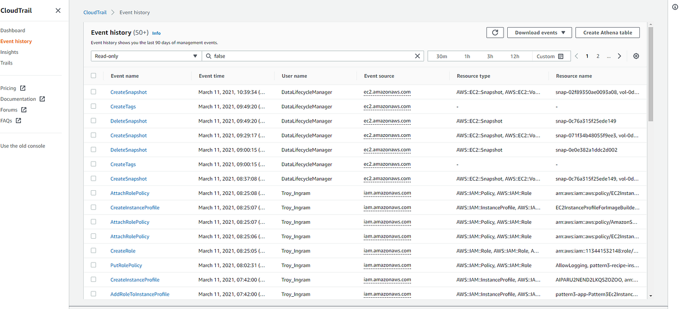Click snap-02f89350ae0093a08 resource name

[585, 92]
